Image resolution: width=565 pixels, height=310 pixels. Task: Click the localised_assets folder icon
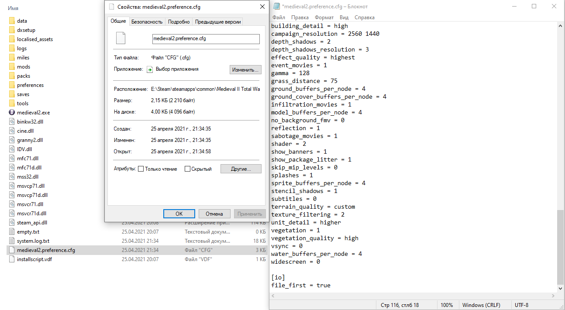[x=12, y=39]
